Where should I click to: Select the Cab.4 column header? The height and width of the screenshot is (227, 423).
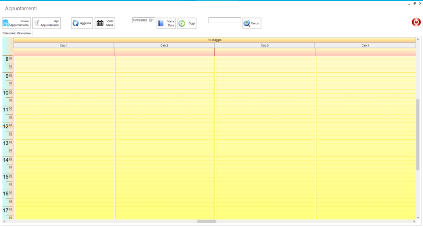tap(365, 45)
